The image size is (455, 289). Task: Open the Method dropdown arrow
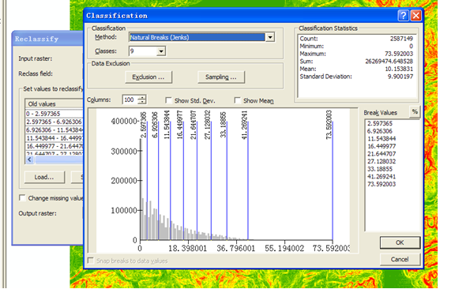click(x=270, y=37)
